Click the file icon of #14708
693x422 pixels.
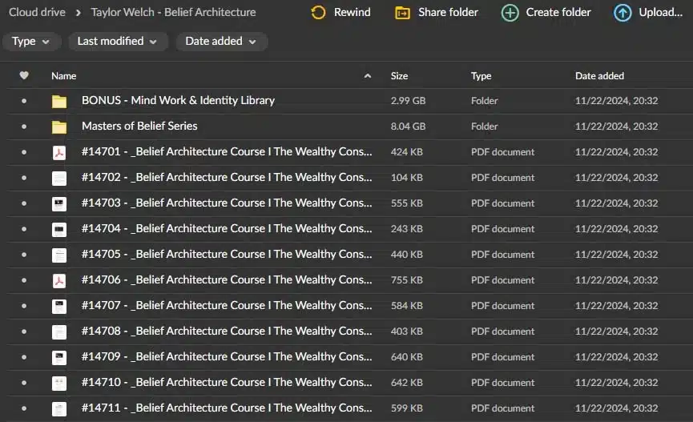(59, 332)
